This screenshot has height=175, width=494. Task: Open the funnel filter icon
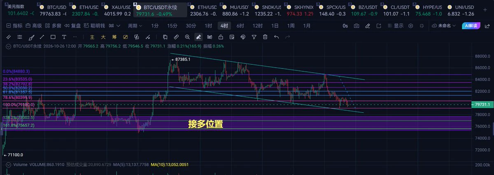(x=254, y=37)
